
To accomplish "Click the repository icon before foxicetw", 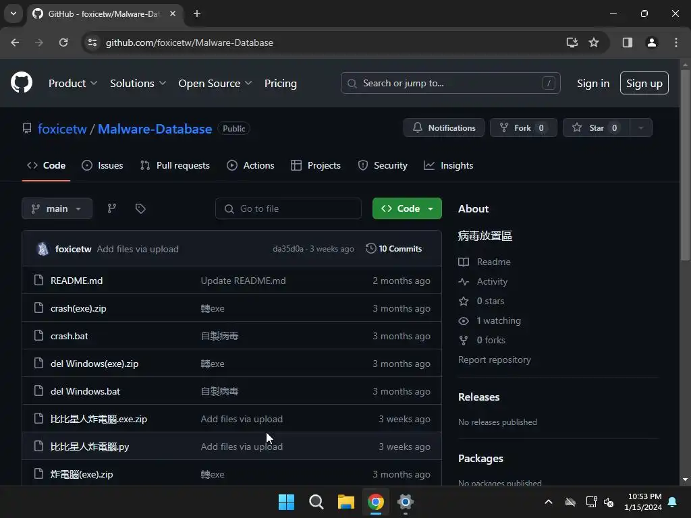I will click(x=27, y=128).
